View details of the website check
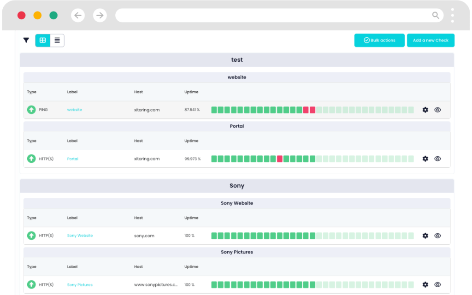Screen dimensions: 472x295 (437, 110)
